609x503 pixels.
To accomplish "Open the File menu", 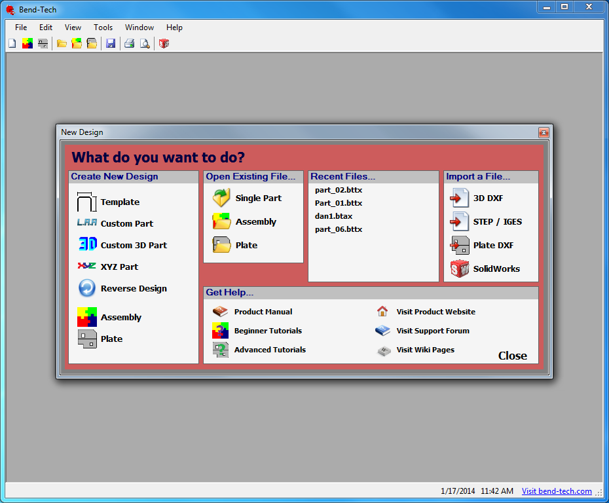I will click(x=21, y=28).
